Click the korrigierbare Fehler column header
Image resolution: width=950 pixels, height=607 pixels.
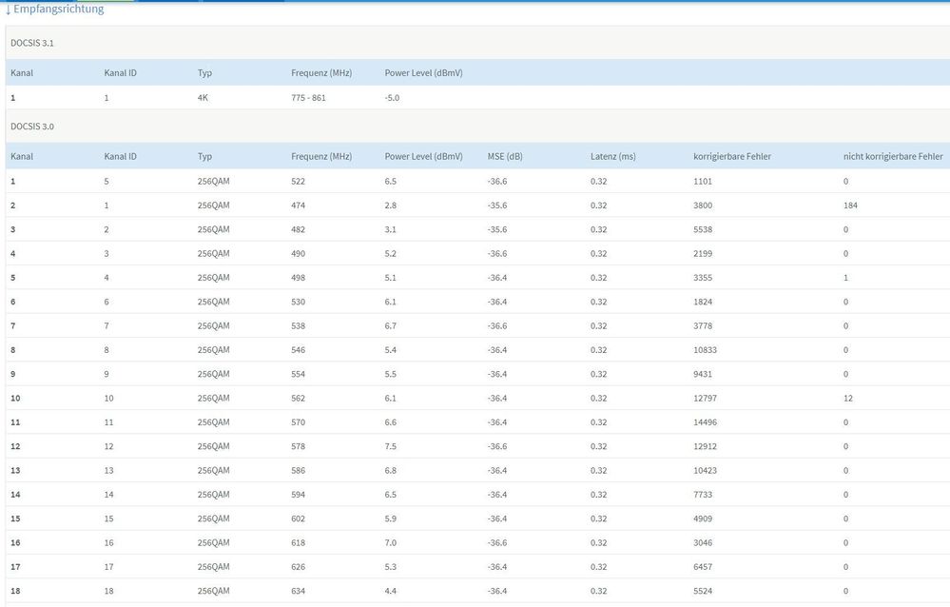[x=732, y=156]
